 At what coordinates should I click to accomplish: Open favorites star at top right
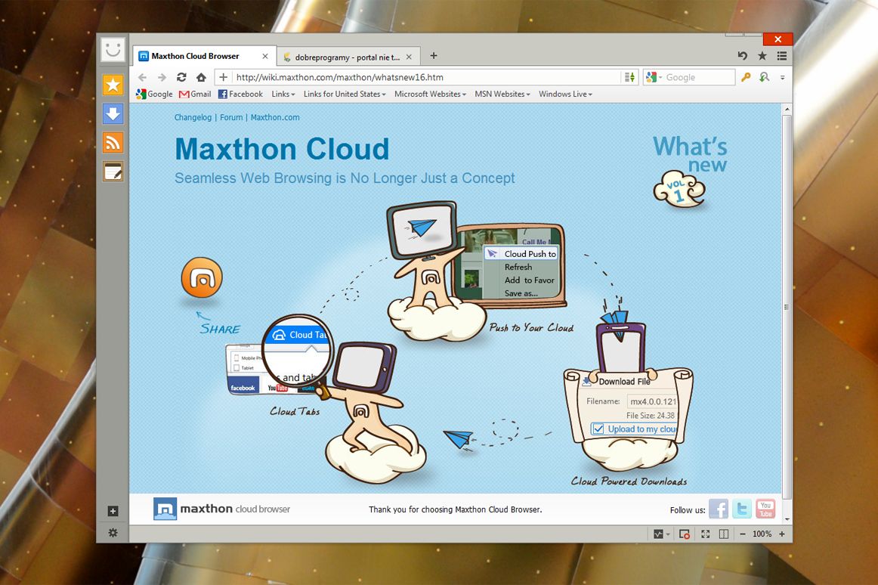pyautogui.click(x=762, y=55)
